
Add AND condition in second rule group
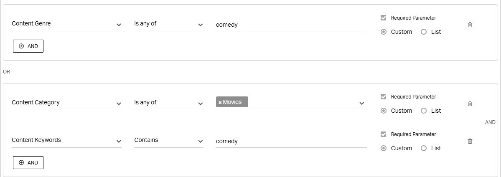(x=28, y=163)
